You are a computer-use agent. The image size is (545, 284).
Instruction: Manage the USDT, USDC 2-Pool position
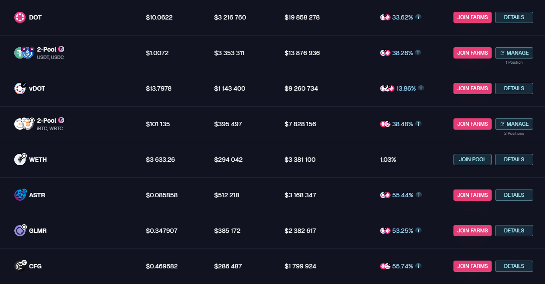tap(514, 53)
